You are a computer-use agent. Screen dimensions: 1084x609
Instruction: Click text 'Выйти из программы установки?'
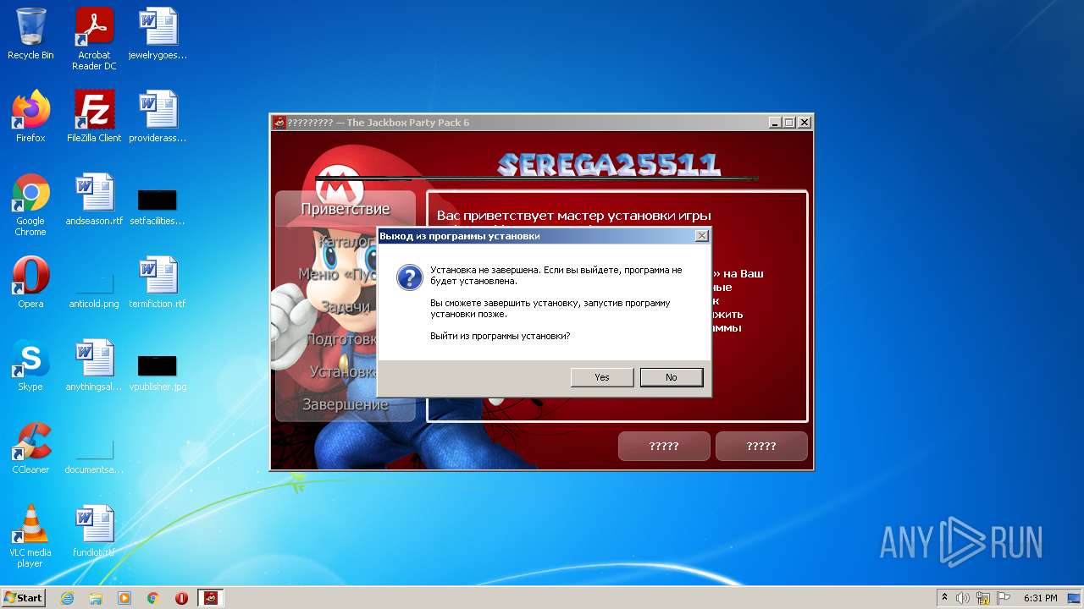tap(500, 336)
